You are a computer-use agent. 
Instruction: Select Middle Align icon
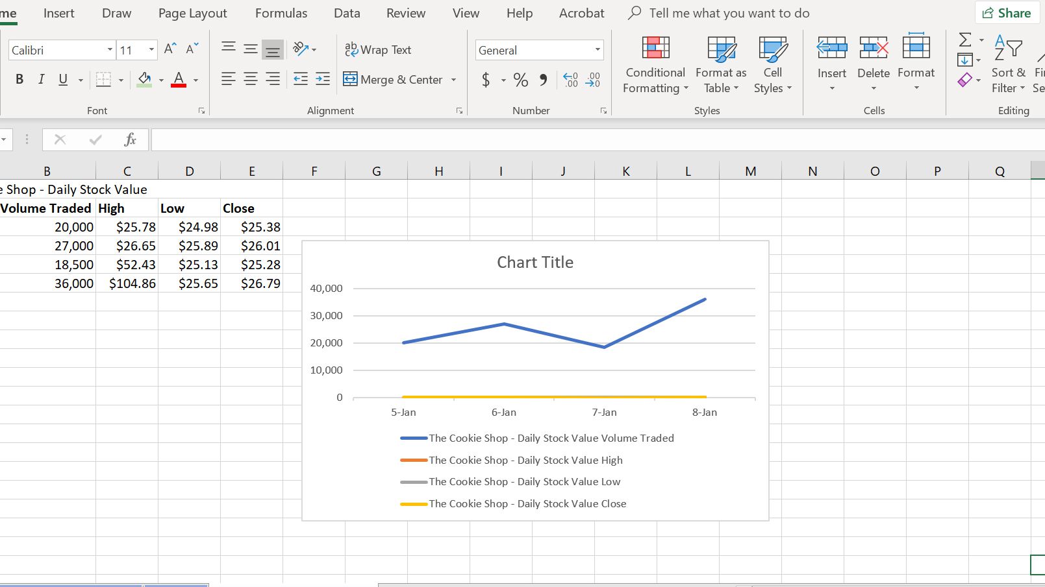(x=251, y=49)
